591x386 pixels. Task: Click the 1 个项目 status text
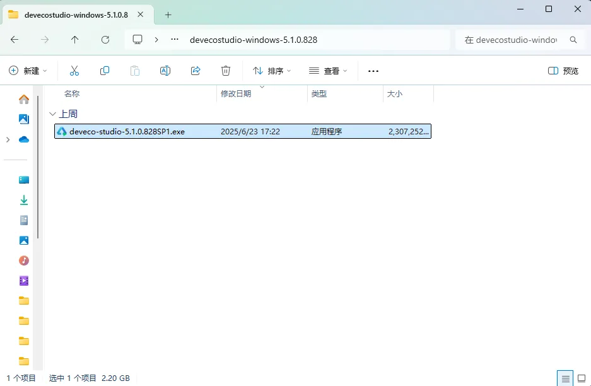coord(21,378)
